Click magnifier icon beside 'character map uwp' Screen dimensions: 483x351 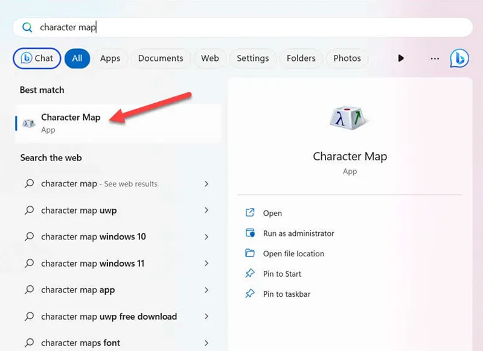(x=29, y=210)
